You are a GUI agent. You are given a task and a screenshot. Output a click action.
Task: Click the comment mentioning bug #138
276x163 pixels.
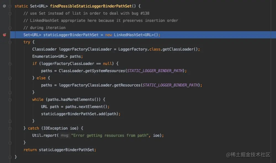pyautogui.click(x=86, y=13)
